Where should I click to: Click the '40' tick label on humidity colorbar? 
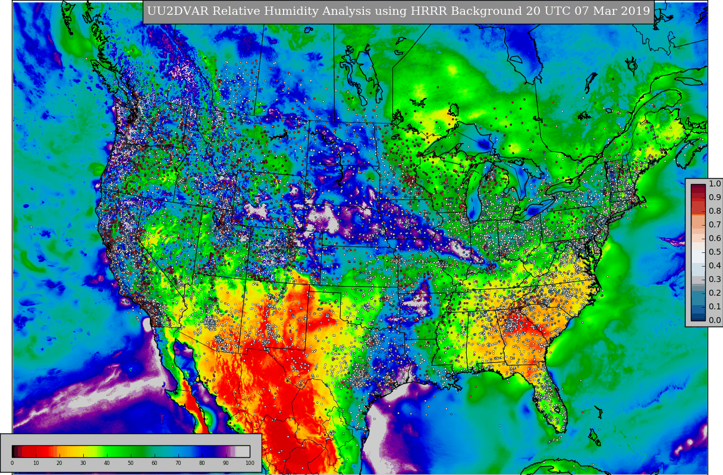click(x=107, y=463)
